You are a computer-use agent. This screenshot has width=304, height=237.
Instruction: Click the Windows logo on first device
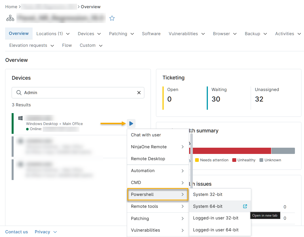[20, 118]
